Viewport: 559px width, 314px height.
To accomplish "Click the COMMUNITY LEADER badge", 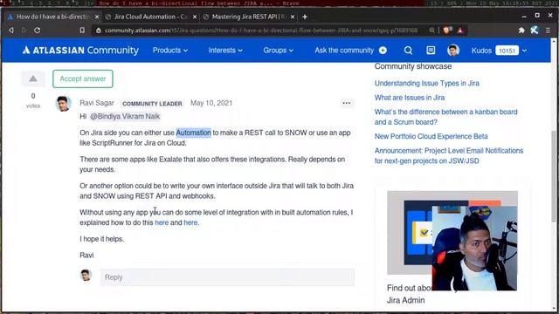I will coord(152,104).
